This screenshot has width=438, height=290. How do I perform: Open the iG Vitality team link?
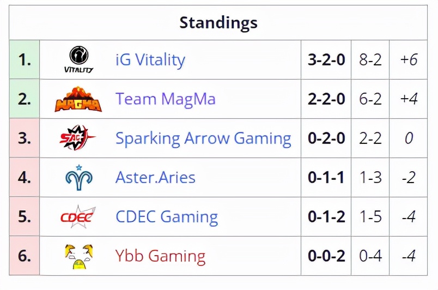(150, 60)
